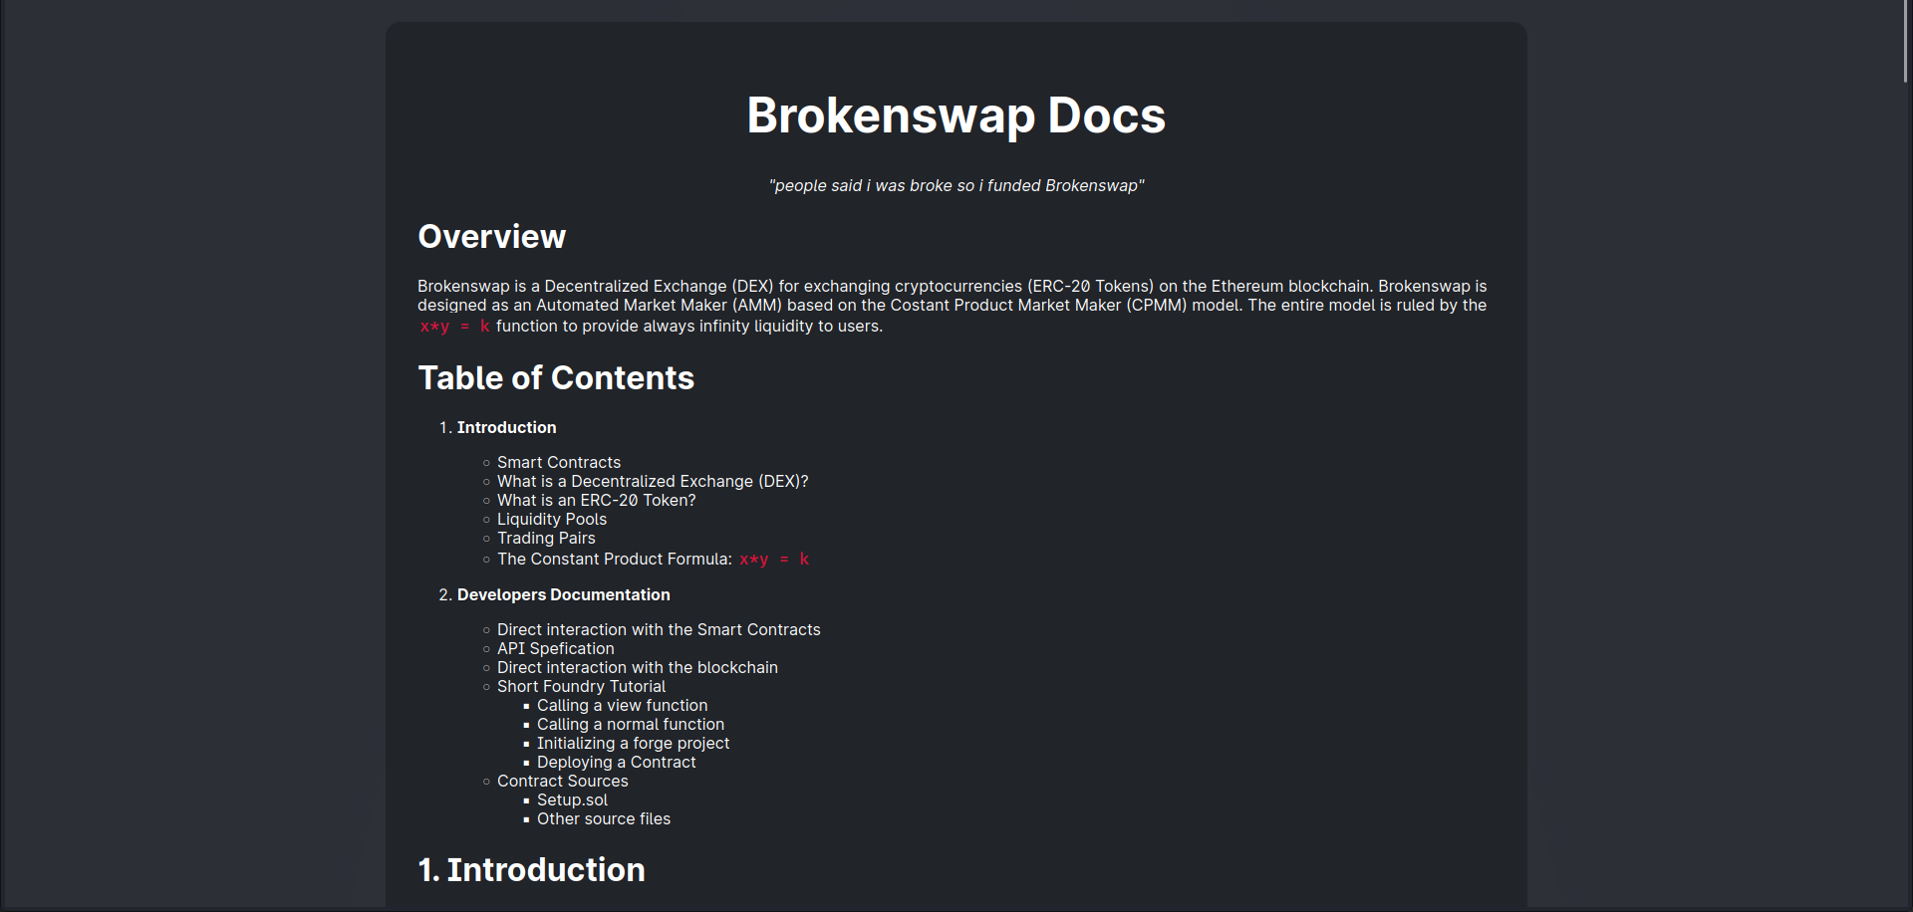Viewport: 1913px width, 912px height.
Task: Open the Direct interaction with the blockchain link
Action: click(x=638, y=667)
